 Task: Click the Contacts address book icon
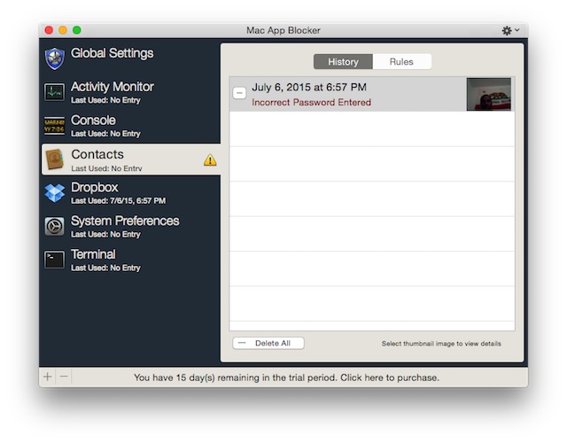click(55, 159)
